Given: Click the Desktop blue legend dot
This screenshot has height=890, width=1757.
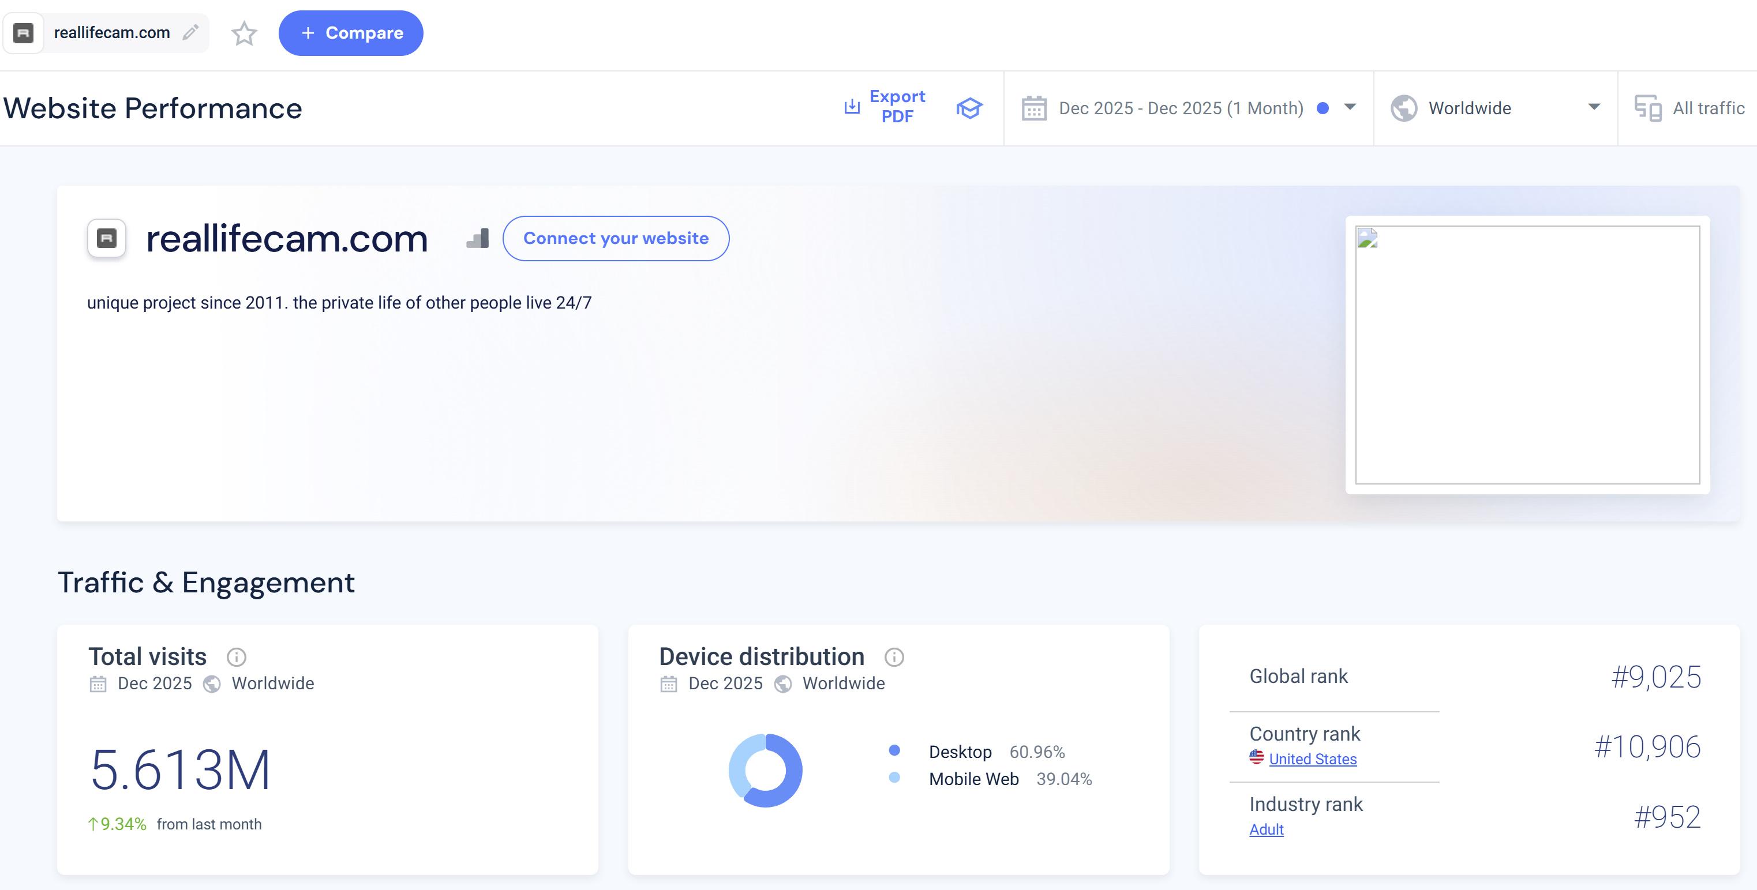Looking at the screenshot, I should tap(894, 750).
